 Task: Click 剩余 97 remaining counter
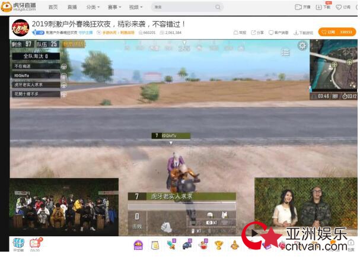(23, 44)
